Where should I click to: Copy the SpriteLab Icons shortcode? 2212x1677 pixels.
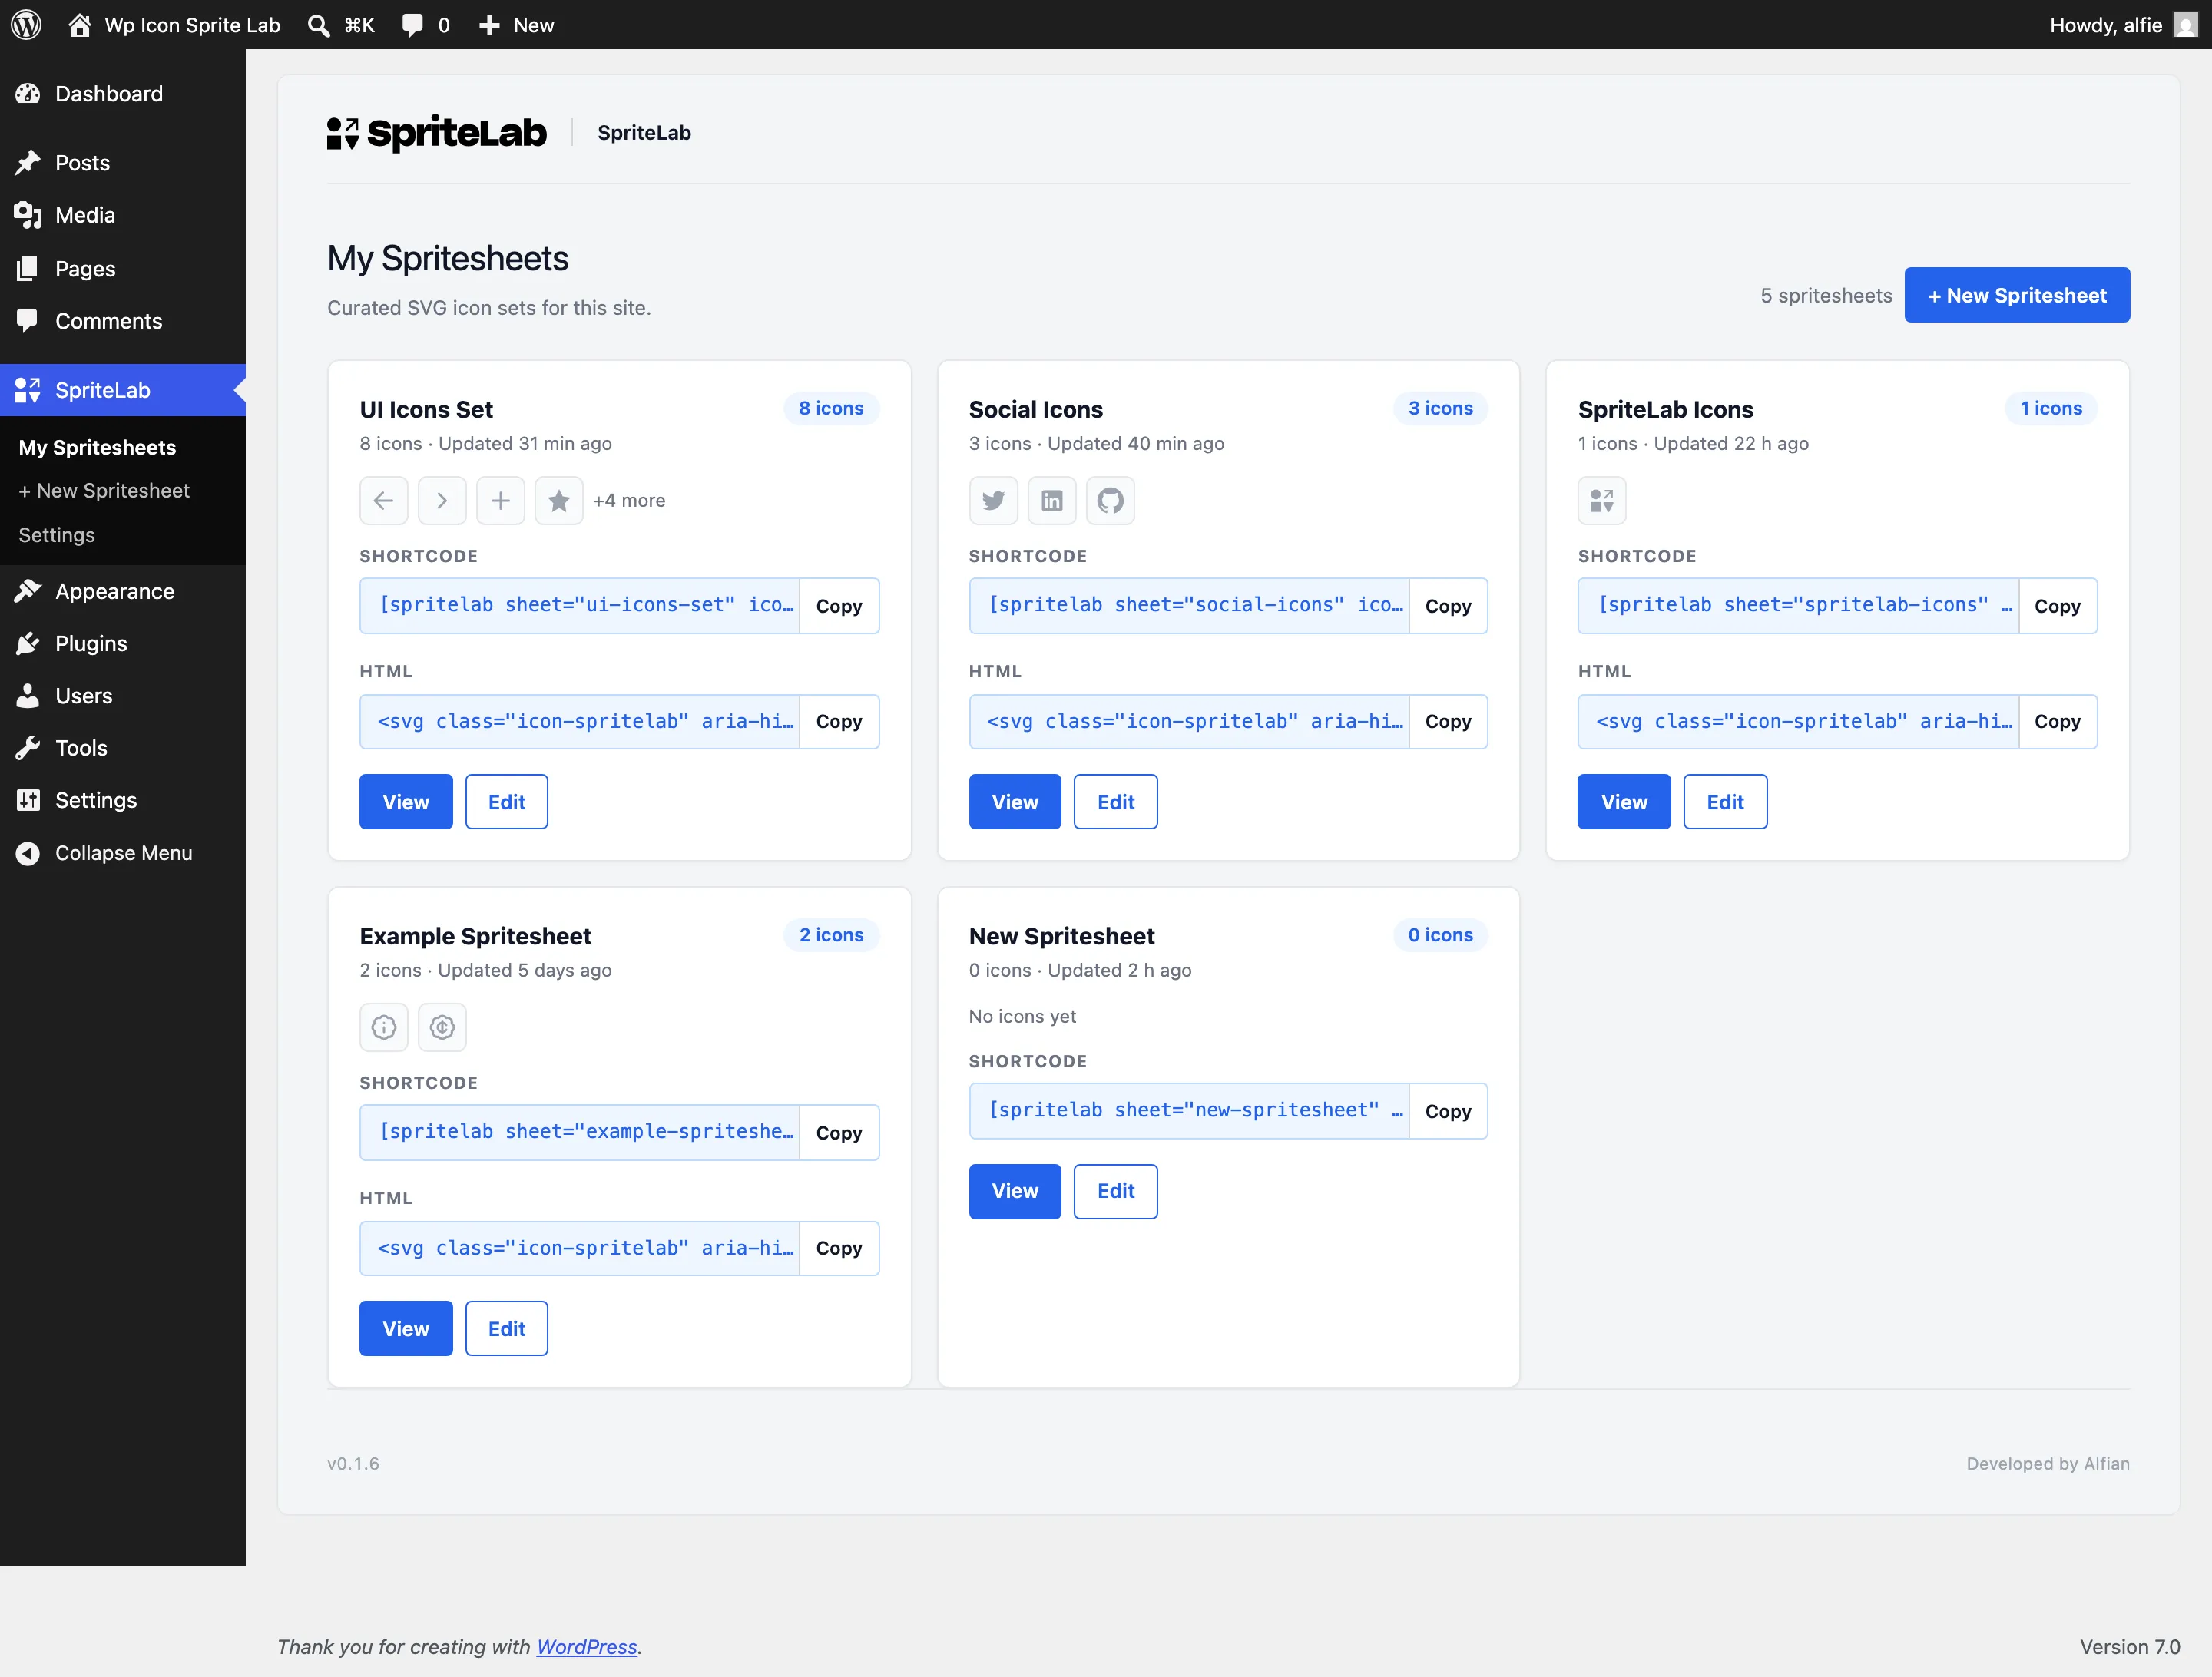2057,606
